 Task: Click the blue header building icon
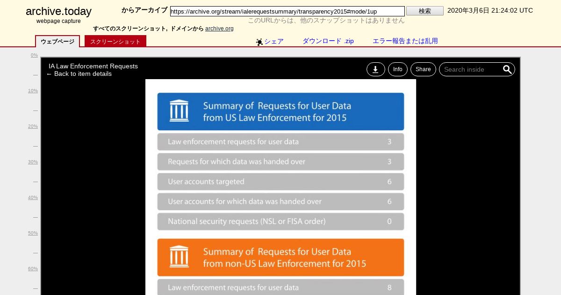[179, 111]
